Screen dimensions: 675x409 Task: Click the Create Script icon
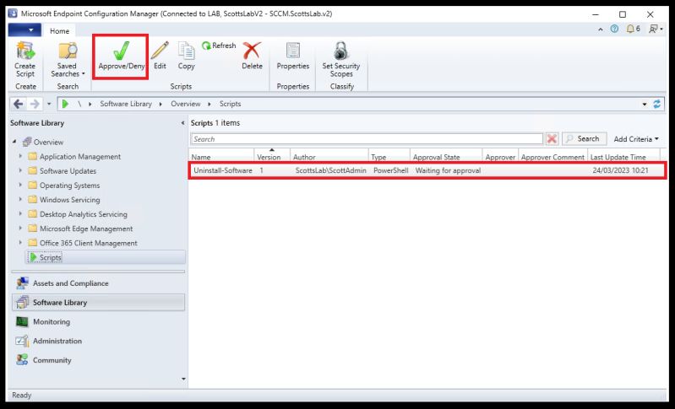click(24, 60)
